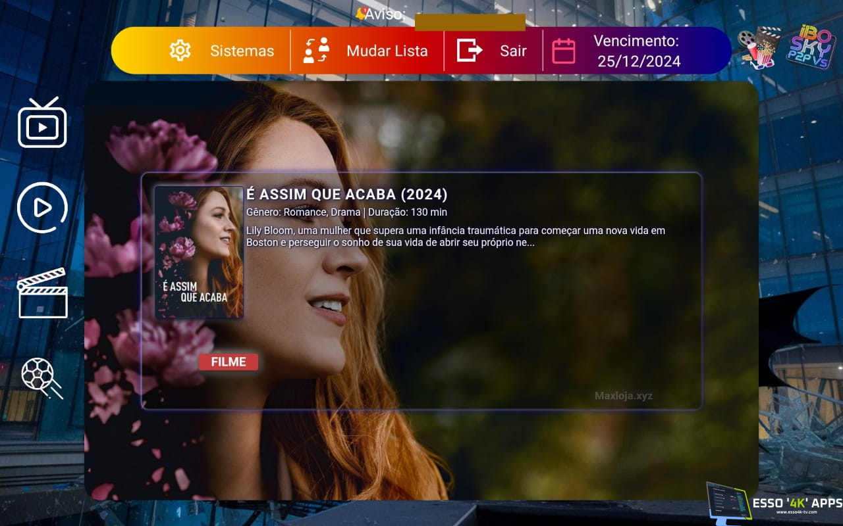The height and width of the screenshot is (526, 843).
Task: Click the IBO SKY P2P VS logo
Action: (811, 47)
